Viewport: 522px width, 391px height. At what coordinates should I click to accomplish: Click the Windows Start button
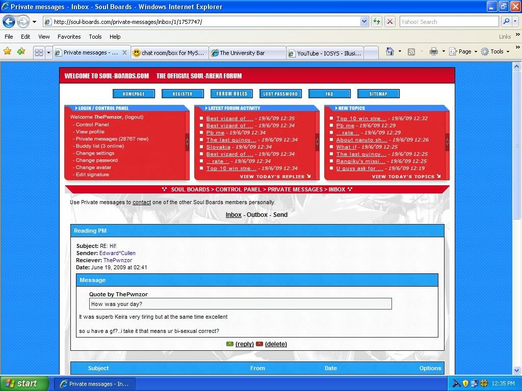tap(24, 383)
